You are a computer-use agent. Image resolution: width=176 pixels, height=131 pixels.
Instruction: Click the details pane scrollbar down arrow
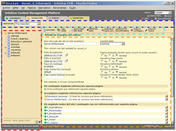[172, 122]
